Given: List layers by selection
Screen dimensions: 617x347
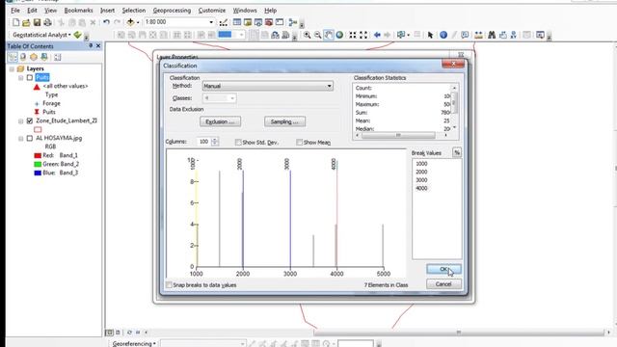Looking at the screenshot, I should [x=44, y=57].
